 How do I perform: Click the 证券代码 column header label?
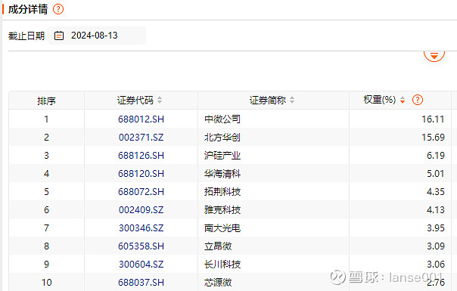tap(135, 101)
